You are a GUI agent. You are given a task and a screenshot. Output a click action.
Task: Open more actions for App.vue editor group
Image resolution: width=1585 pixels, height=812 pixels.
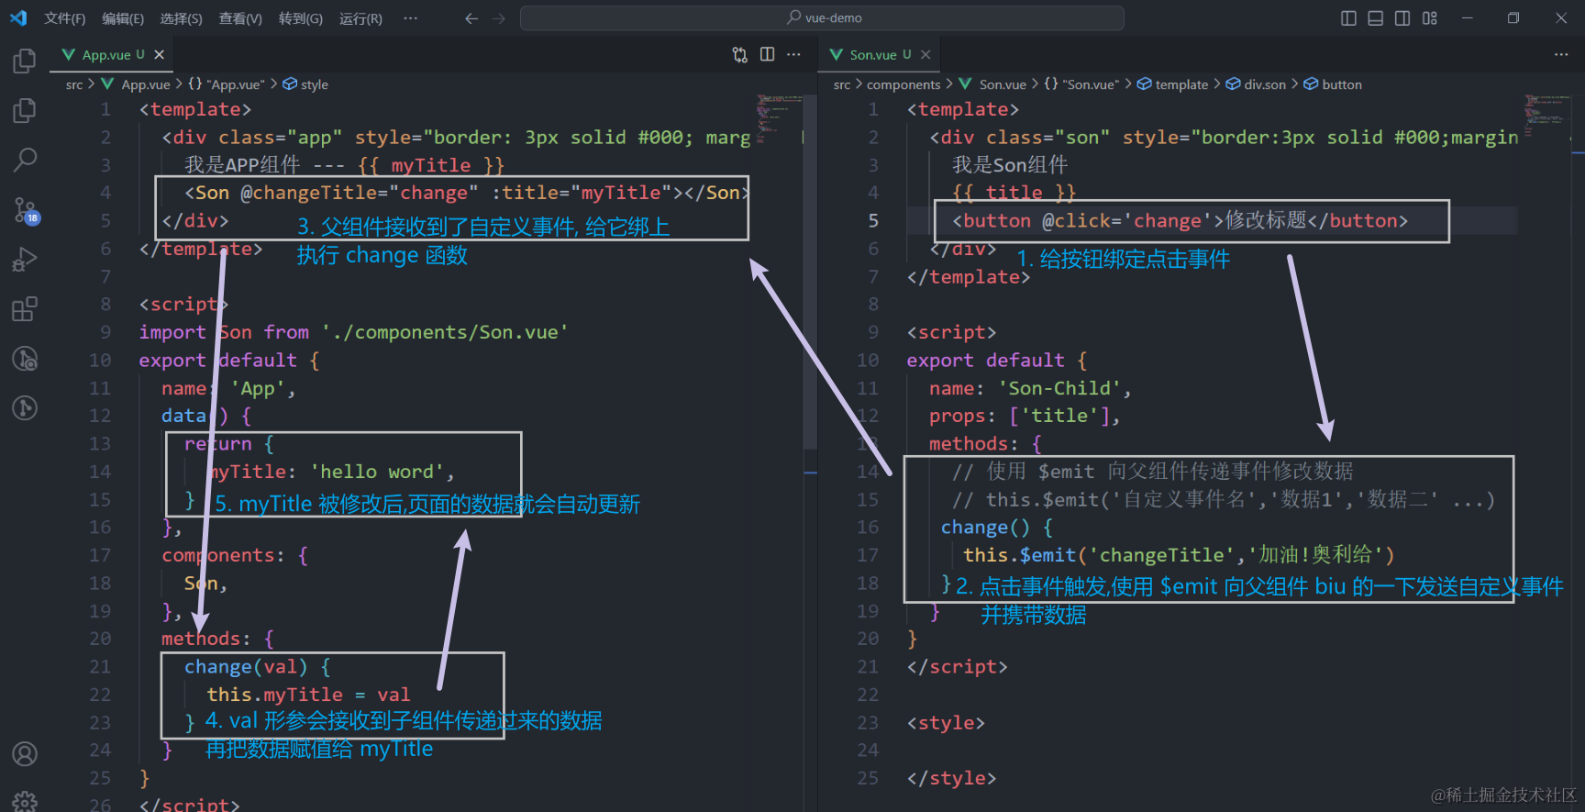tap(794, 54)
